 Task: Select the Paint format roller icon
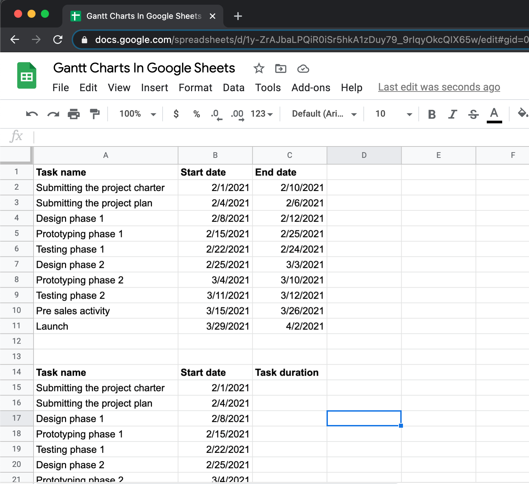(95, 114)
